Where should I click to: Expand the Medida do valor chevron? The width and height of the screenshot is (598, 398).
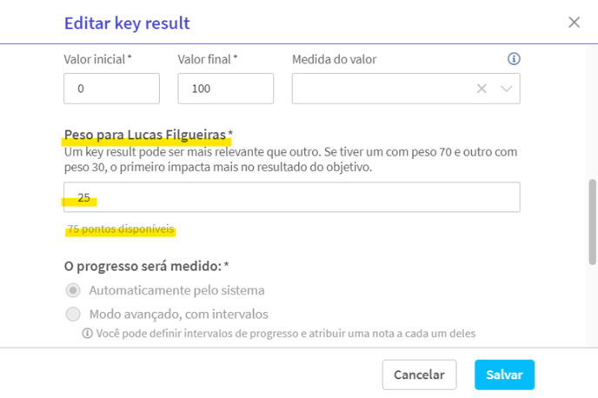pyautogui.click(x=506, y=89)
